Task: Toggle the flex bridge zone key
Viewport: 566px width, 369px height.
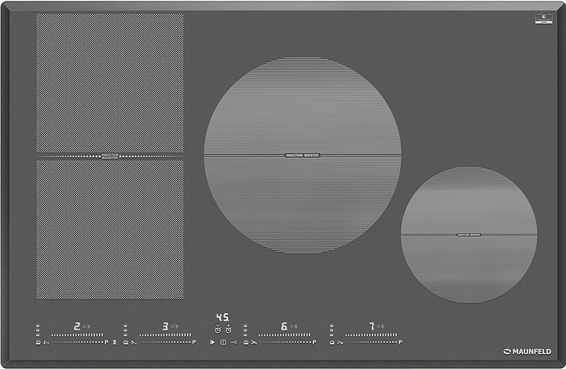Action: pyautogui.click(x=116, y=342)
